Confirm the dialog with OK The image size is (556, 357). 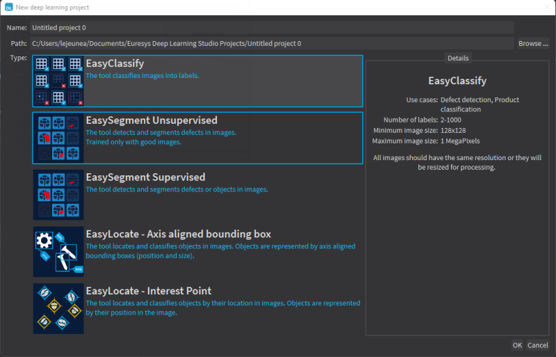click(517, 345)
